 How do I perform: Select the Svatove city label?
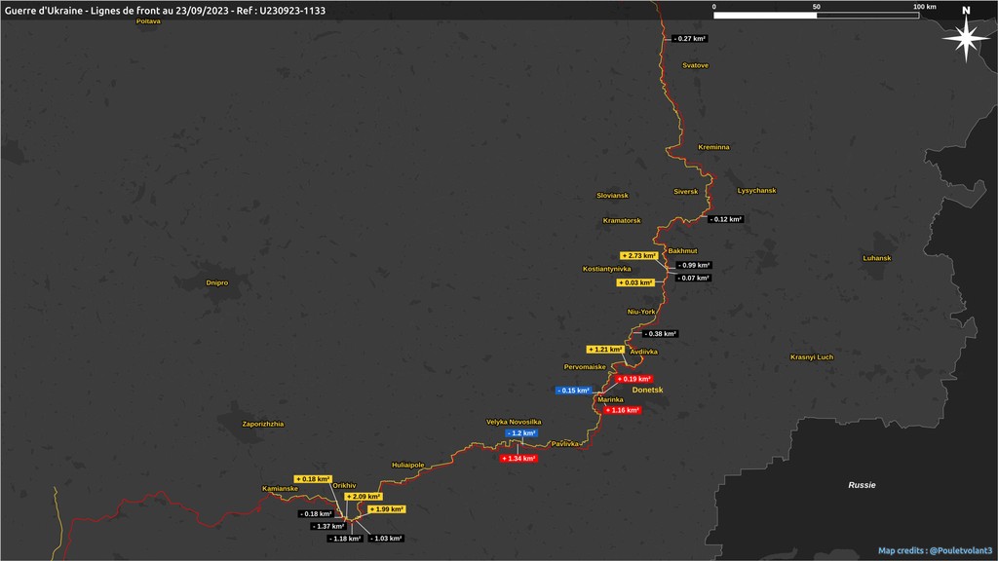coord(695,65)
